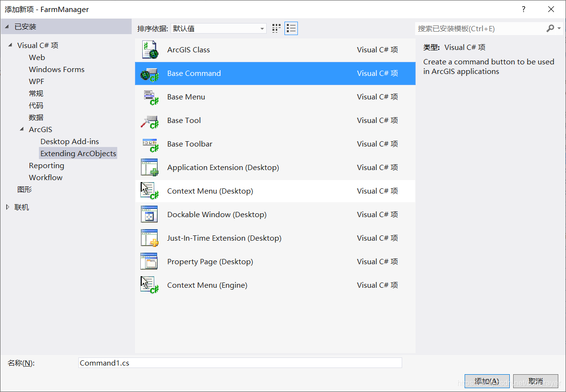Close the 添加新项 dialog
Viewport: 566px width, 392px height.
[551, 10]
